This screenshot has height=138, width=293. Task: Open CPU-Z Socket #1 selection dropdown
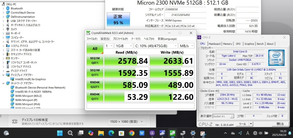(223, 116)
